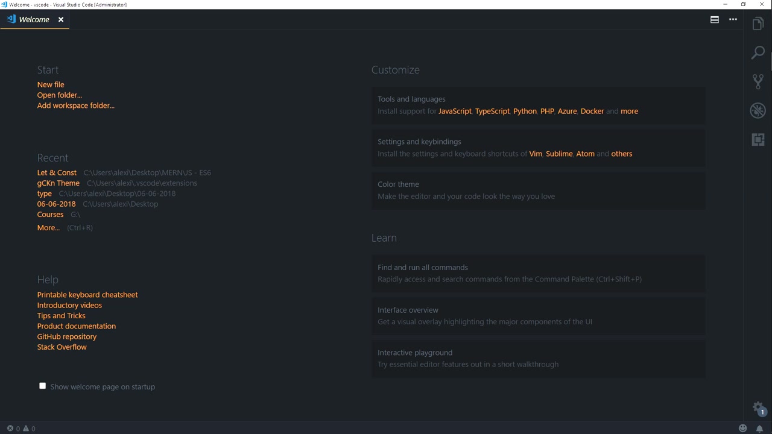Click the split editor icon
772x434 pixels.
coord(715,19)
